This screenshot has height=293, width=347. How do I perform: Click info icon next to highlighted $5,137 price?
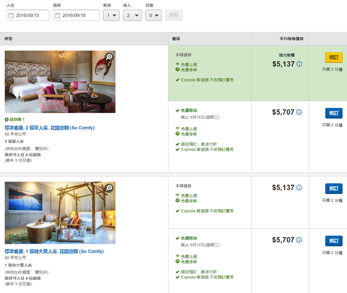299,64
